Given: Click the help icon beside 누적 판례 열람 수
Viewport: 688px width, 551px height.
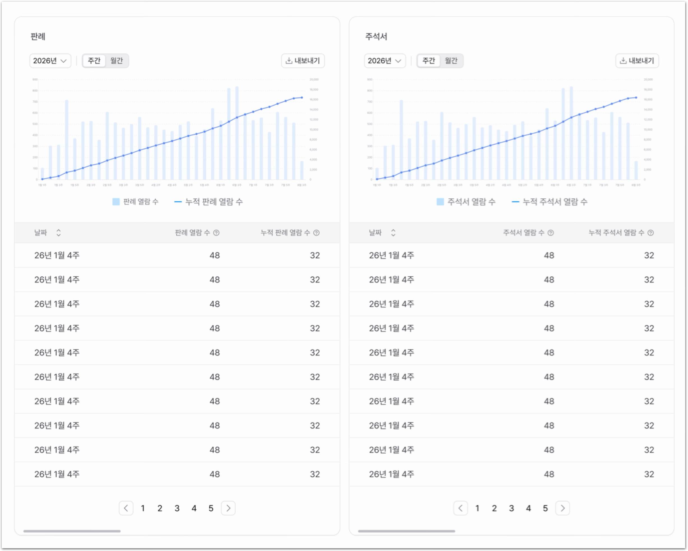Looking at the screenshot, I should (316, 233).
